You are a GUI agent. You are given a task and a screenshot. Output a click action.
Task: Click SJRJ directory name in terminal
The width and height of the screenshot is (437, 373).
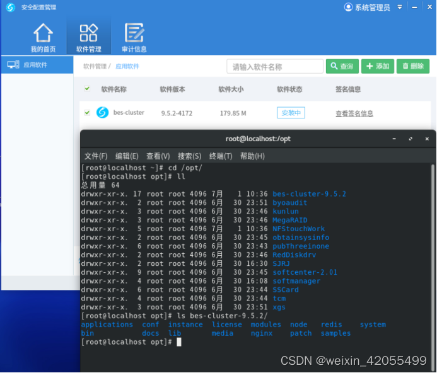281,263
